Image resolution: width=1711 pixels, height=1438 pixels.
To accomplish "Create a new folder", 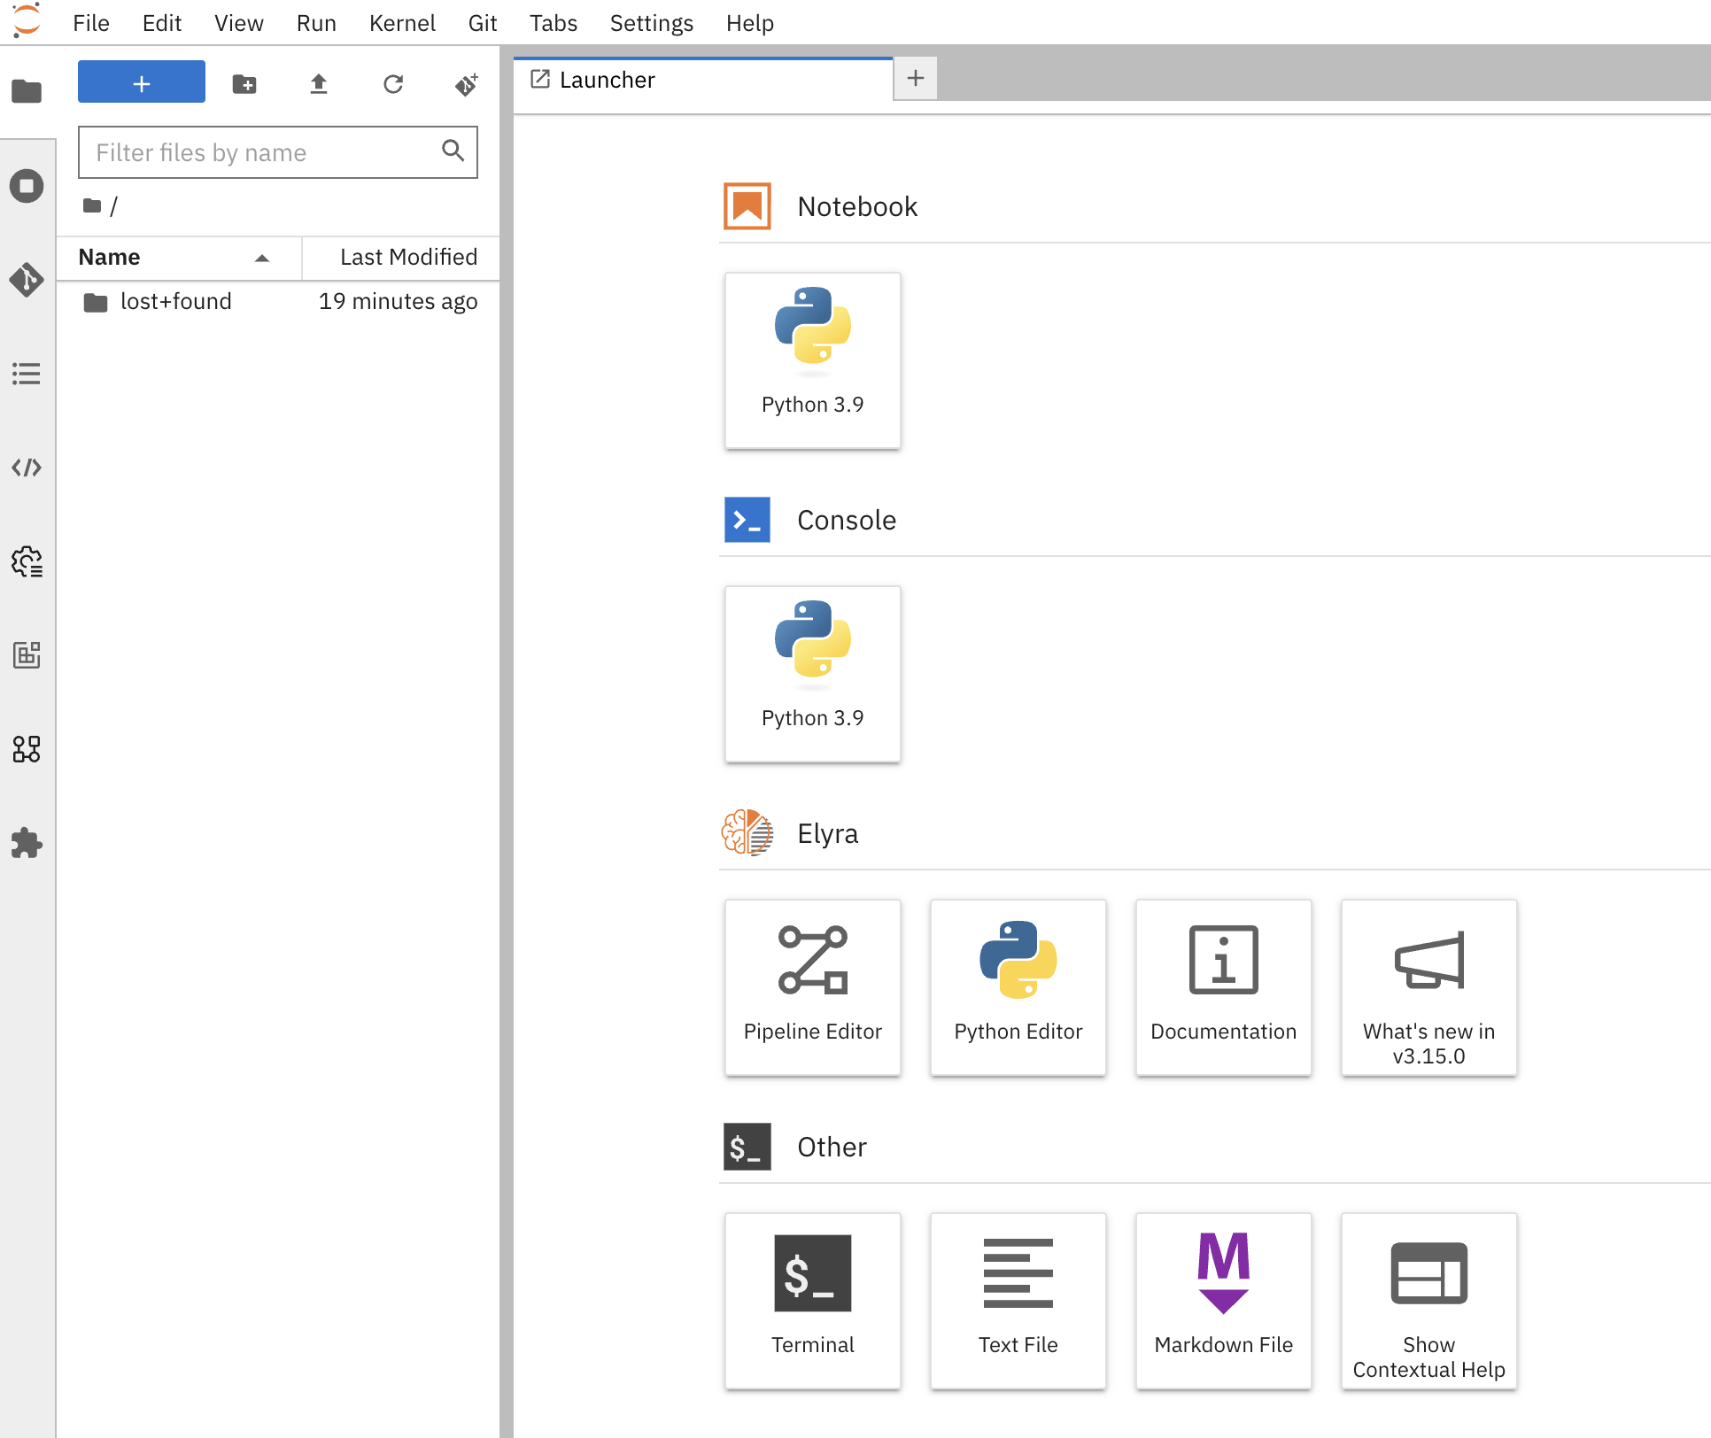I will tap(244, 84).
